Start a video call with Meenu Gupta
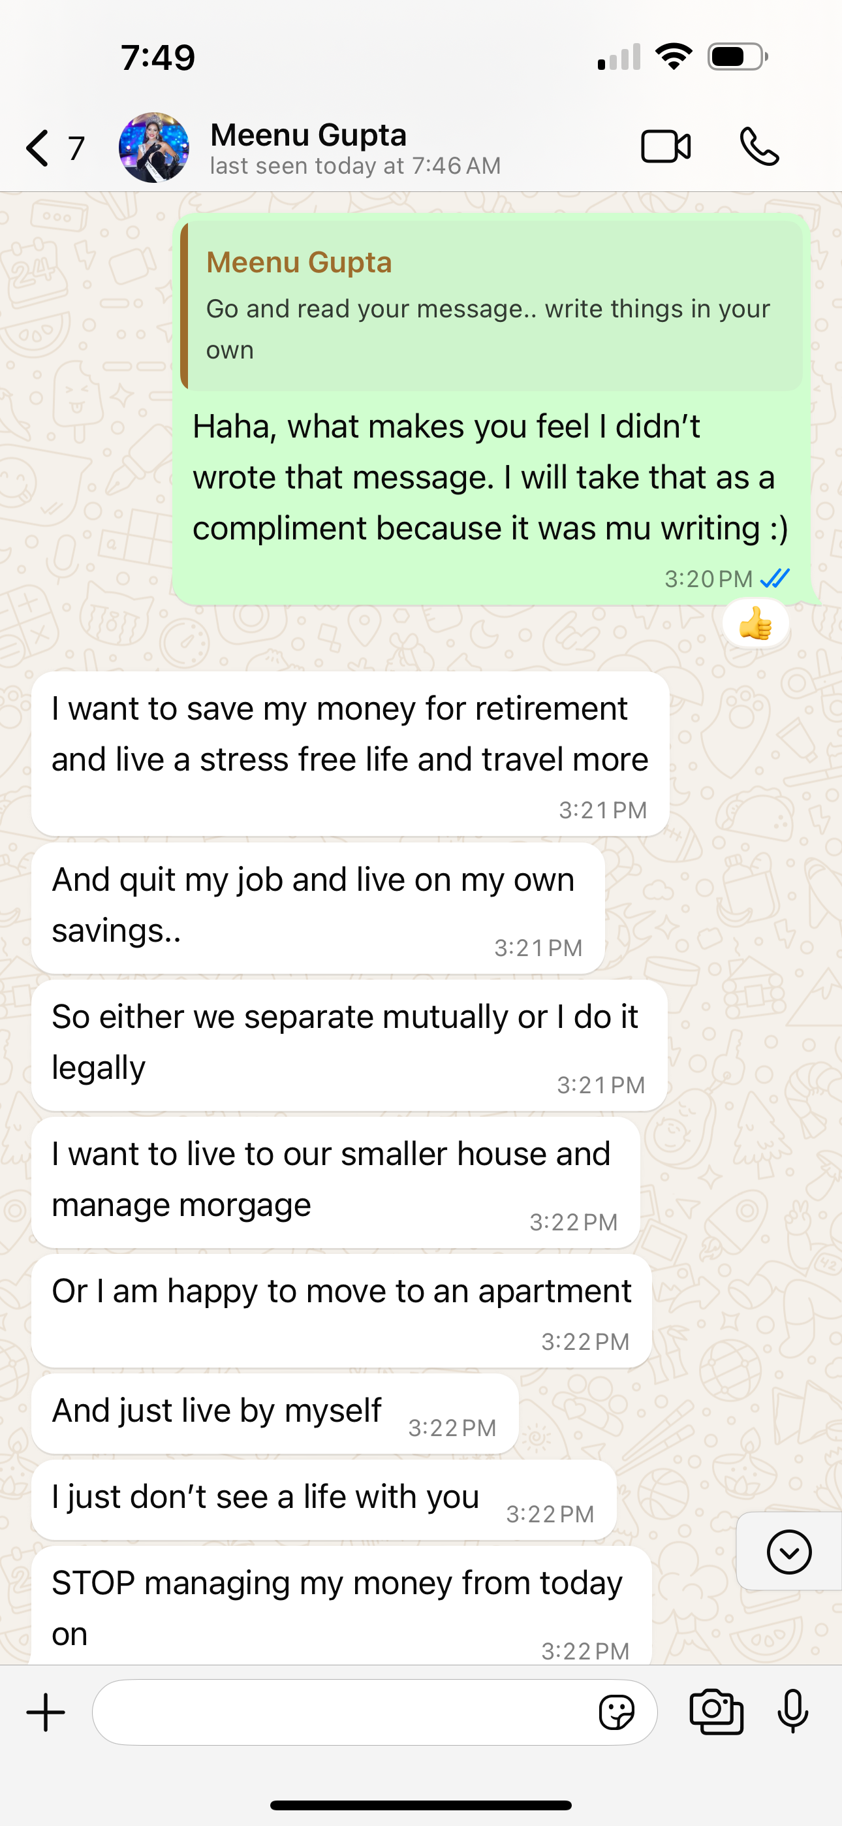842x1826 pixels. tap(666, 148)
